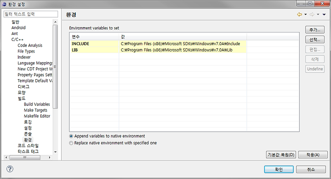Viewport: 331px width, 179px height.
Task: Open the back history dropdown arrow
Action: 305,15
